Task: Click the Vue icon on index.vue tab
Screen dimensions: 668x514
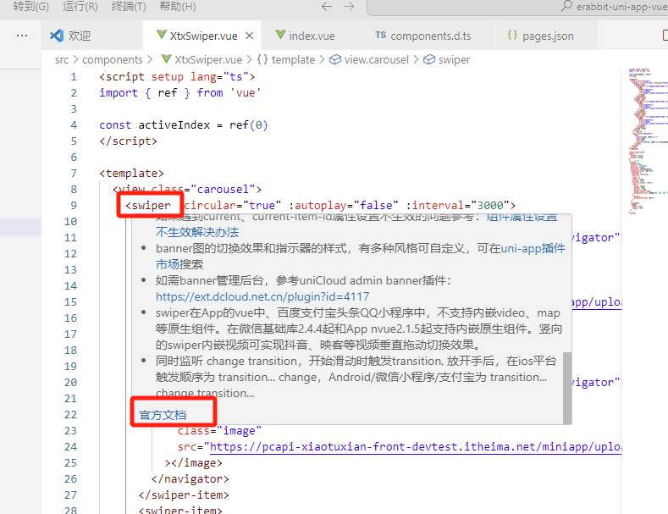Action: 280,35
